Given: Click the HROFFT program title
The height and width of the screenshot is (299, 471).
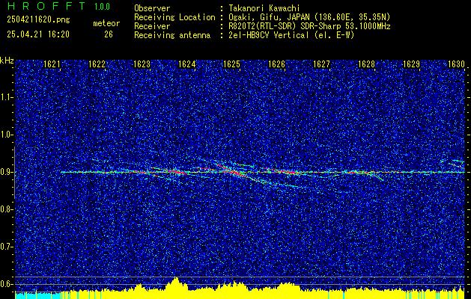Looking at the screenshot, I should [46, 6].
